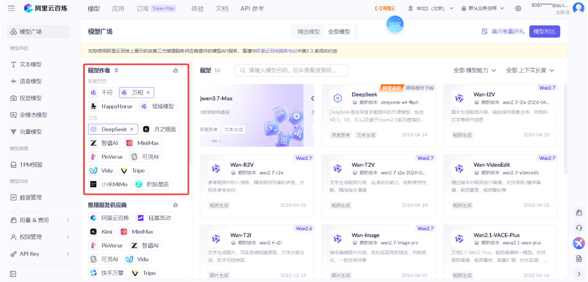The width and height of the screenshot is (588, 282).
Task: Open the user avatar icon
Action: (579, 8)
